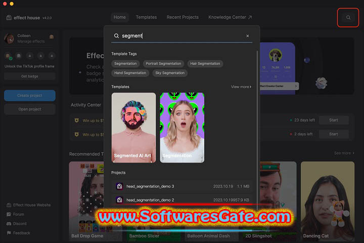Open the Segmented AI Art template thumbnail

coord(133,128)
